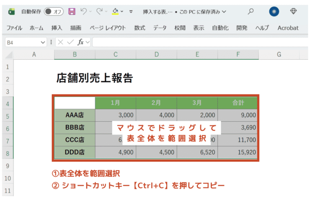
Task: Click the DDD店 row label cell
Action: coord(75,152)
